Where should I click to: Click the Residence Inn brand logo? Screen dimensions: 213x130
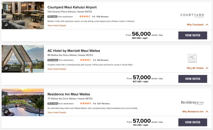[192, 103]
